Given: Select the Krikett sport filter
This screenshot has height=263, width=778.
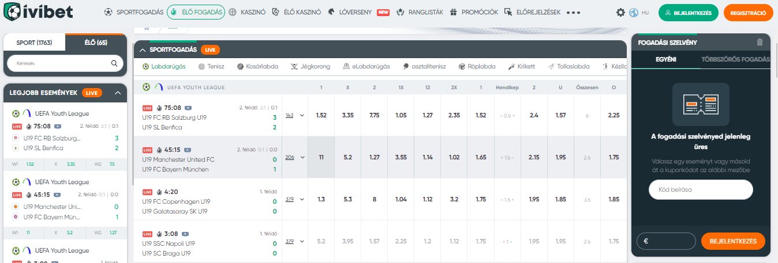Looking at the screenshot, I should (521, 66).
